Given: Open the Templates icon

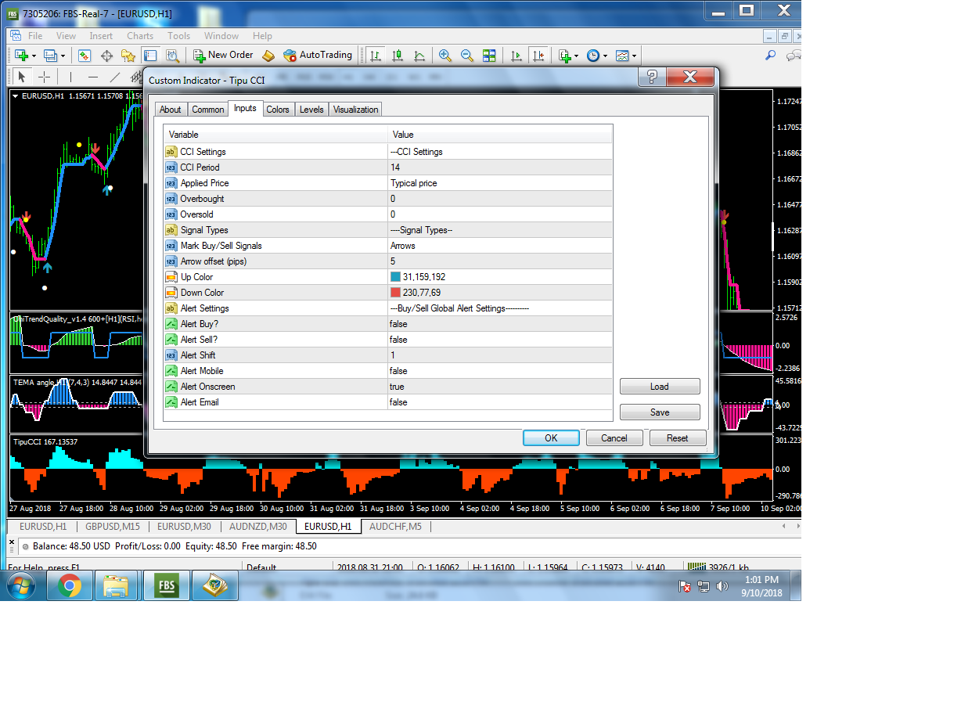Looking at the screenshot, I should pos(623,56).
